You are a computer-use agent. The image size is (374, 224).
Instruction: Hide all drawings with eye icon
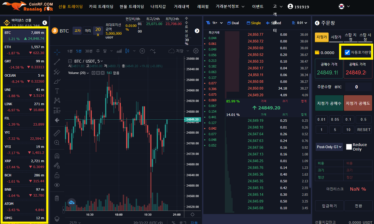[57, 185]
